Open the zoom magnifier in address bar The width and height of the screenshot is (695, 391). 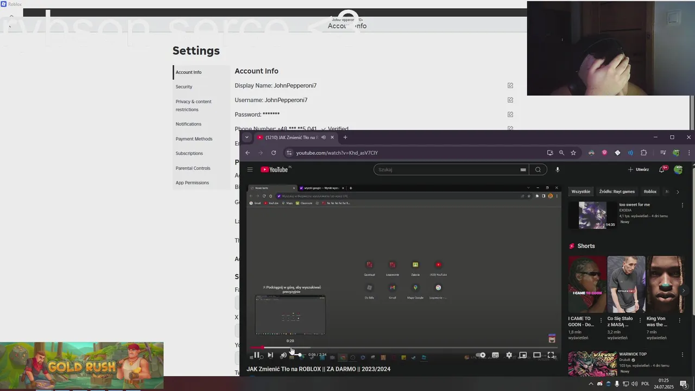click(561, 153)
